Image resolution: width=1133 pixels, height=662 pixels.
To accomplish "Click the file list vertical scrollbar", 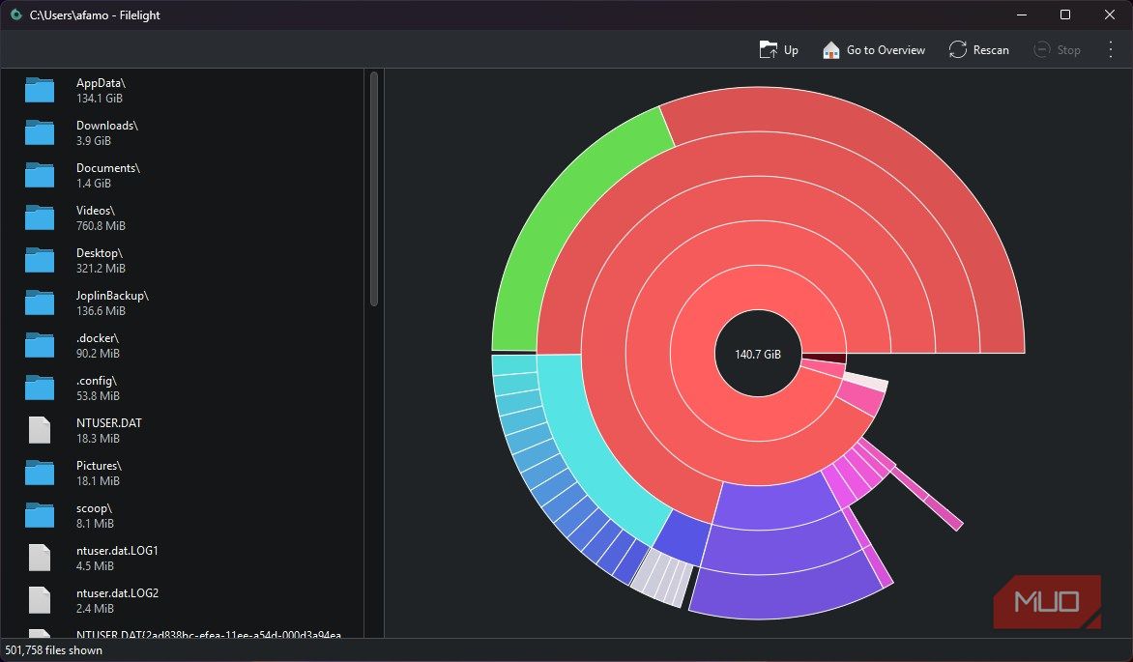I will pyautogui.click(x=373, y=189).
